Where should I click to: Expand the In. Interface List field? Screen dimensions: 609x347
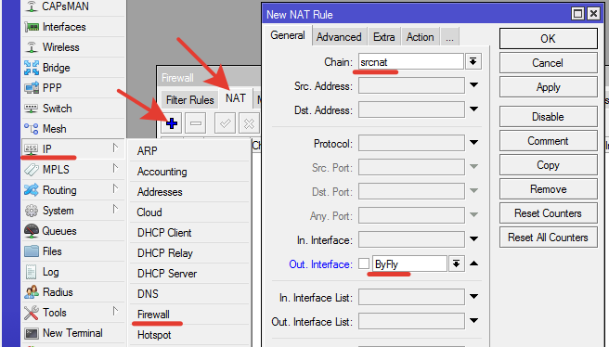[473, 296]
